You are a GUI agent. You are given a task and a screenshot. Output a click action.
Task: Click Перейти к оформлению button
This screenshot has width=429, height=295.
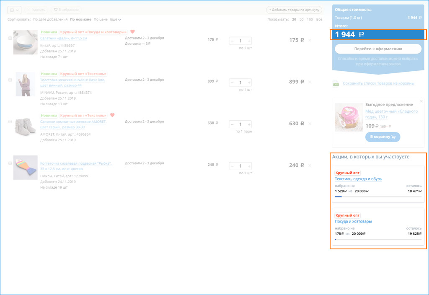378,49
